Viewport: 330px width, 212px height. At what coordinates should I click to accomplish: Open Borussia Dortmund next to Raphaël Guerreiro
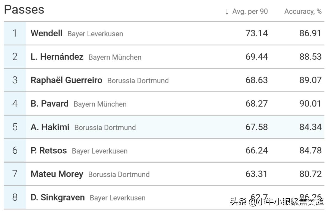click(138, 81)
